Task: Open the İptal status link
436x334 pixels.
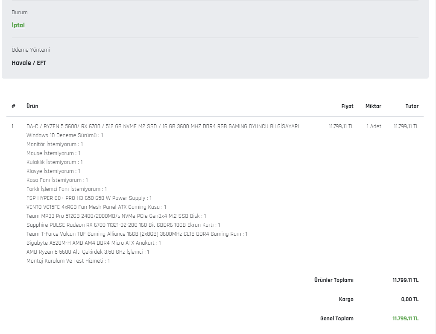Action: [x=18, y=25]
